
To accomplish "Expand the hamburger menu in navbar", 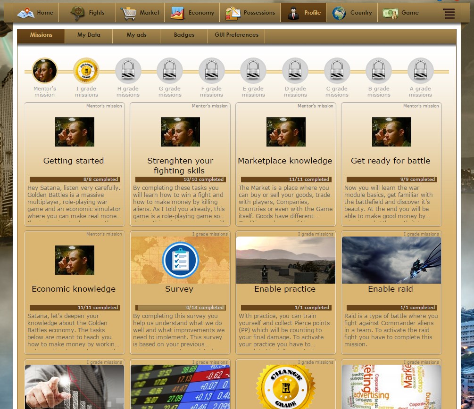I will (x=449, y=14).
